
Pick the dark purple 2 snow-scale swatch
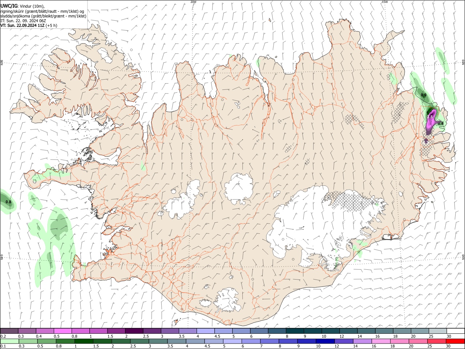click(134, 331)
